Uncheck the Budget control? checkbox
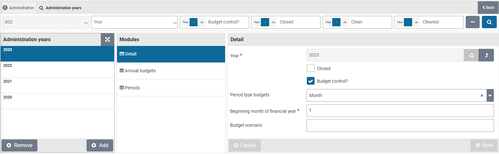Viewport: 499px width, 154px height. (311, 81)
